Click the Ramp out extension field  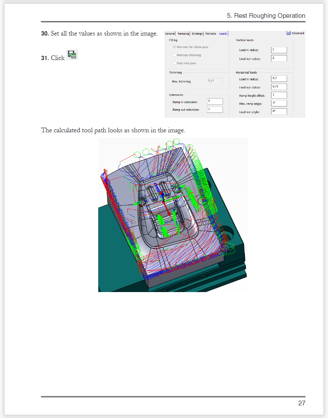[x=215, y=109]
